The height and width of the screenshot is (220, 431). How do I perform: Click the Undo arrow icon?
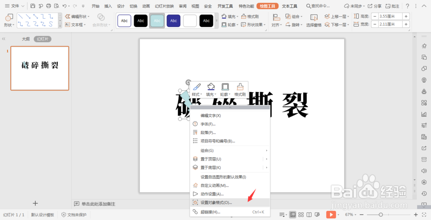(64, 6)
